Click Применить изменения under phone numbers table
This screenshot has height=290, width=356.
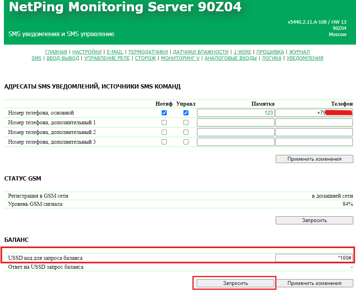pos(314,159)
